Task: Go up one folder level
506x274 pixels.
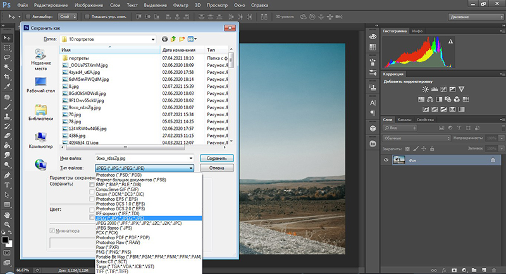Action: 173,39
